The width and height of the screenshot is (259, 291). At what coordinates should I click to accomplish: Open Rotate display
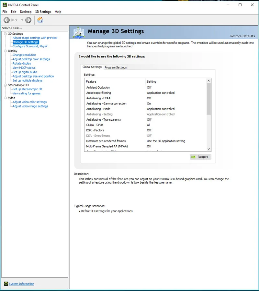22,64
